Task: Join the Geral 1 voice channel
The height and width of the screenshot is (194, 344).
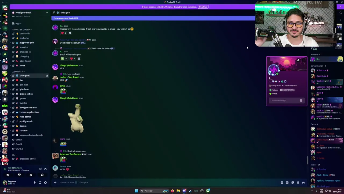Action: point(30,140)
